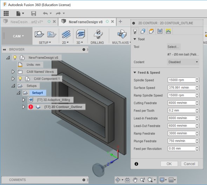The image size is (207, 185).
Task: Increase Feed per Tooth with spinner arrow
Action: 197,109
